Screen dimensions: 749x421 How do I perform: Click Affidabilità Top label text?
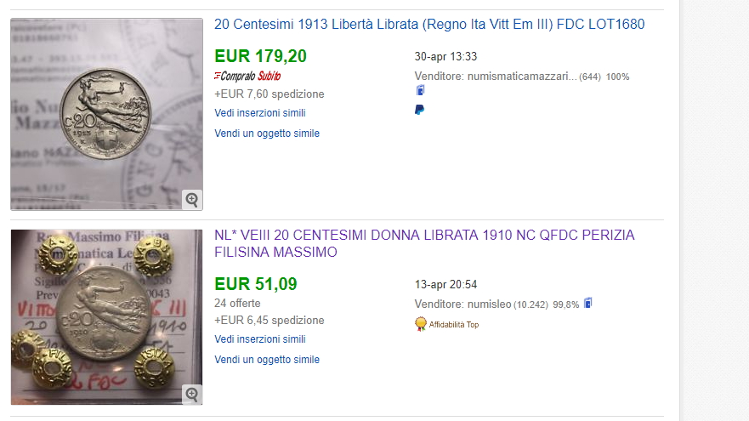click(x=454, y=325)
